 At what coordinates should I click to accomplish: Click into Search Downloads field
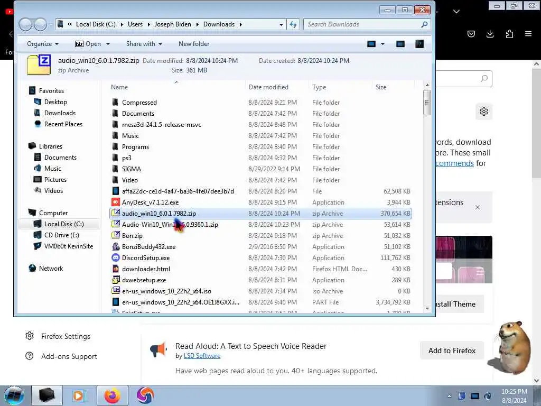(362, 24)
